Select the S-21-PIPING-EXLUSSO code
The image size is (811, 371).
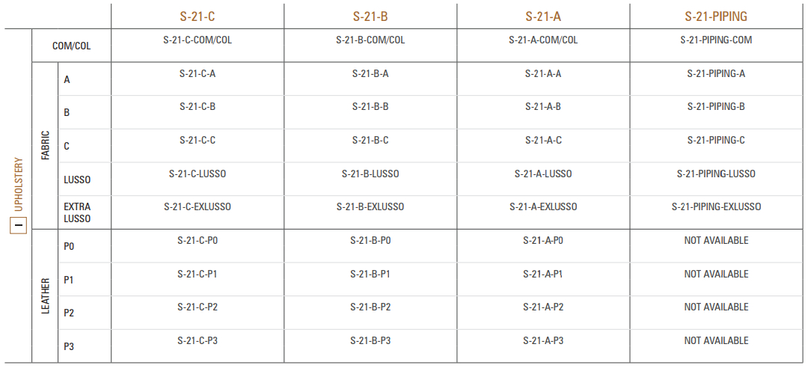point(716,207)
